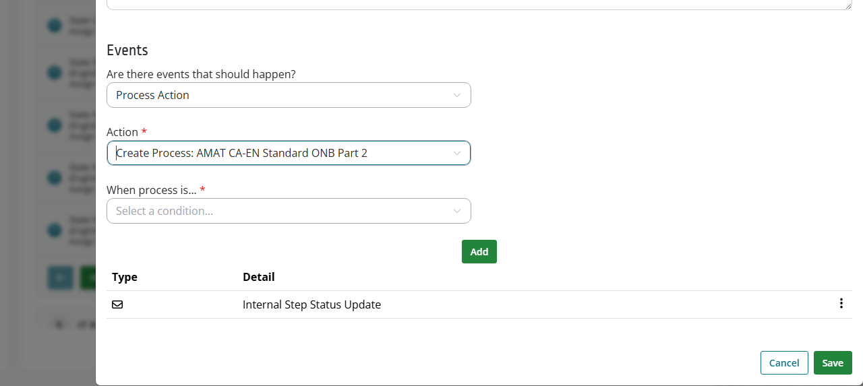
Task: Click the blurred blue square button behind the dialog
Action: (60, 278)
